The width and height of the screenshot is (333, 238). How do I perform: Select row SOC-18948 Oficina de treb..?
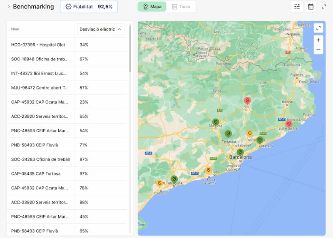[x=67, y=59]
